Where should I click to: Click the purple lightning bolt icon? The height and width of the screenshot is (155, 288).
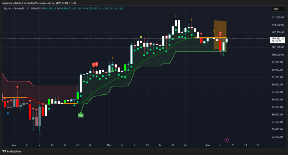tap(227, 140)
